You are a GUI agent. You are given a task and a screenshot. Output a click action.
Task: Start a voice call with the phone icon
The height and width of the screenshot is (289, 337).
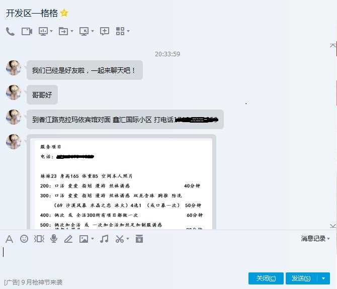tap(10, 31)
